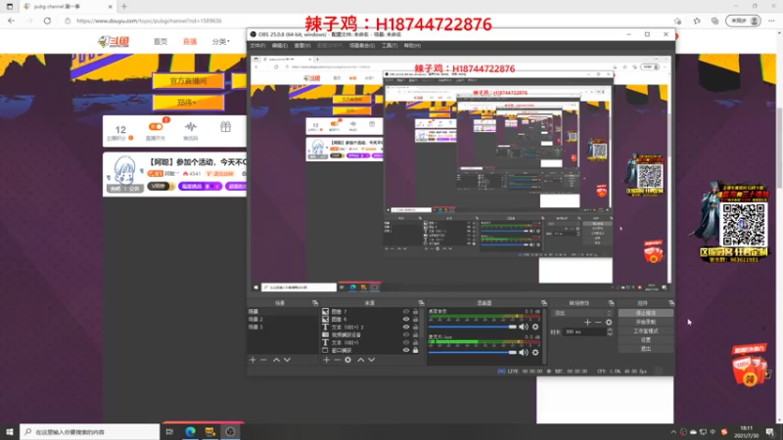
Task: Click the 停止推流 stop streaming button
Action: (646, 313)
